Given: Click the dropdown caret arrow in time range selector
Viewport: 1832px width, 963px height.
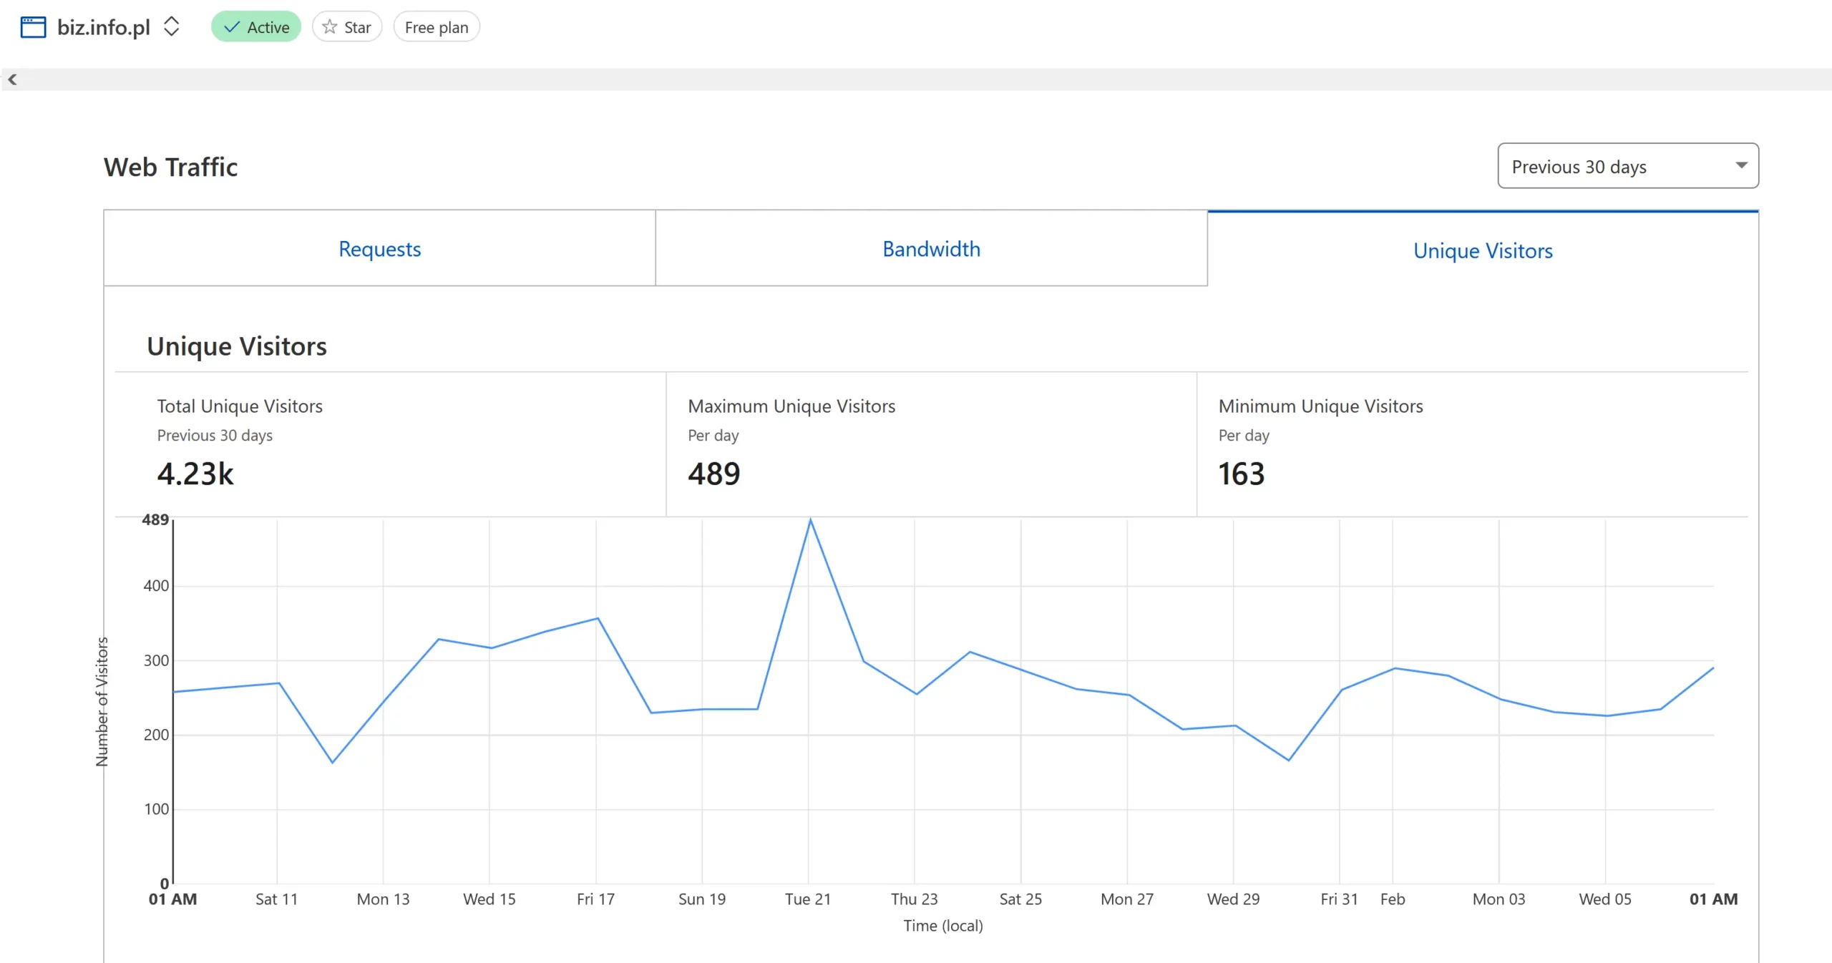Looking at the screenshot, I should [1741, 165].
